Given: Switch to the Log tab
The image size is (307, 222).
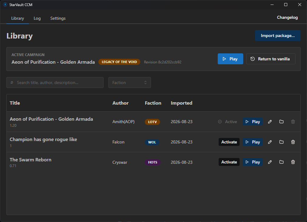Looking at the screenshot, I should 37,18.
